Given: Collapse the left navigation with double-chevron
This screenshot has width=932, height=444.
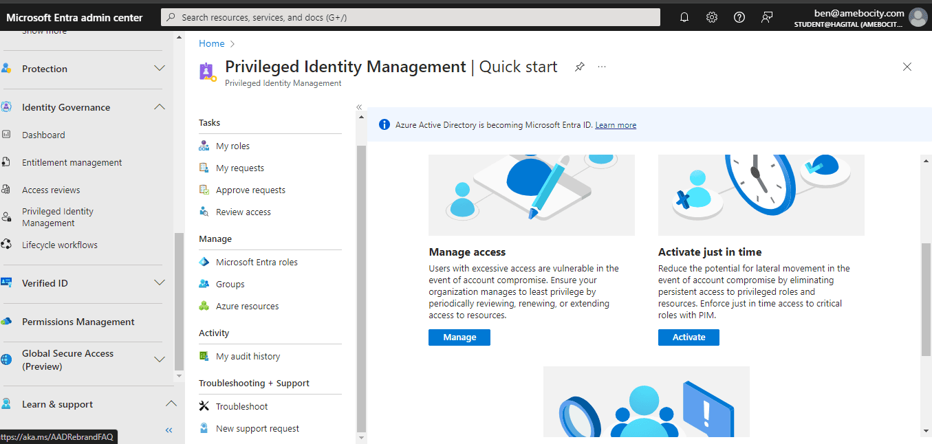Looking at the screenshot, I should coord(169,430).
